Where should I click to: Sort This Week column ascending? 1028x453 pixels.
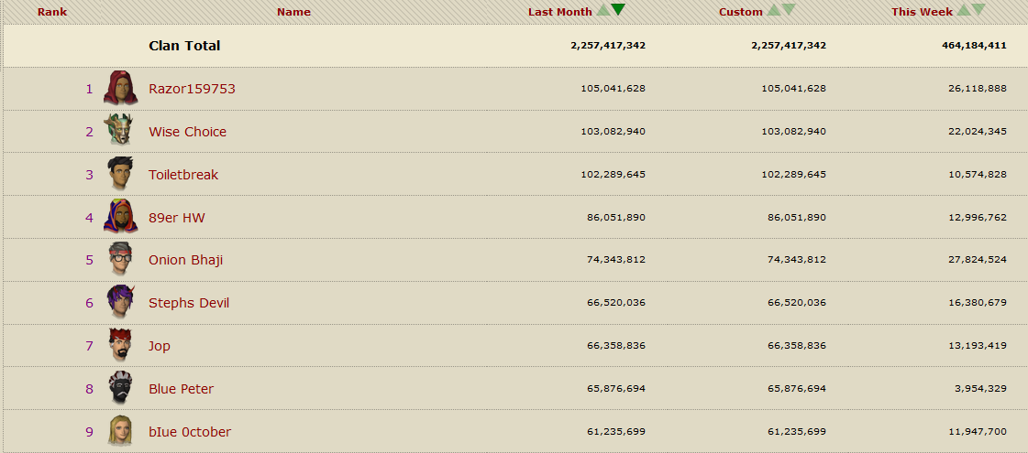[963, 10]
